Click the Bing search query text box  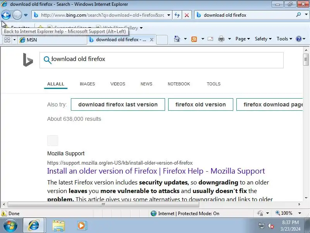[x=161, y=60]
